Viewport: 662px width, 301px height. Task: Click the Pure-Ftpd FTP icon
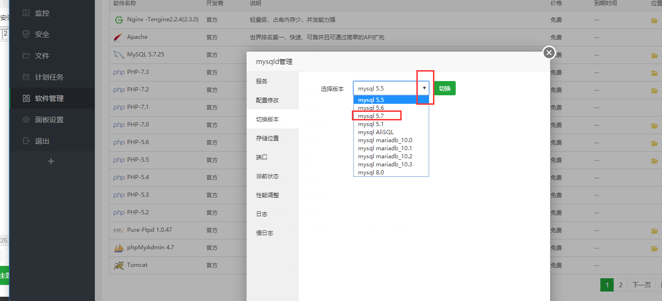point(119,230)
